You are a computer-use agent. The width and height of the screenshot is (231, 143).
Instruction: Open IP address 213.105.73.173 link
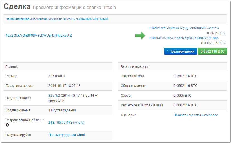click(60, 123)
